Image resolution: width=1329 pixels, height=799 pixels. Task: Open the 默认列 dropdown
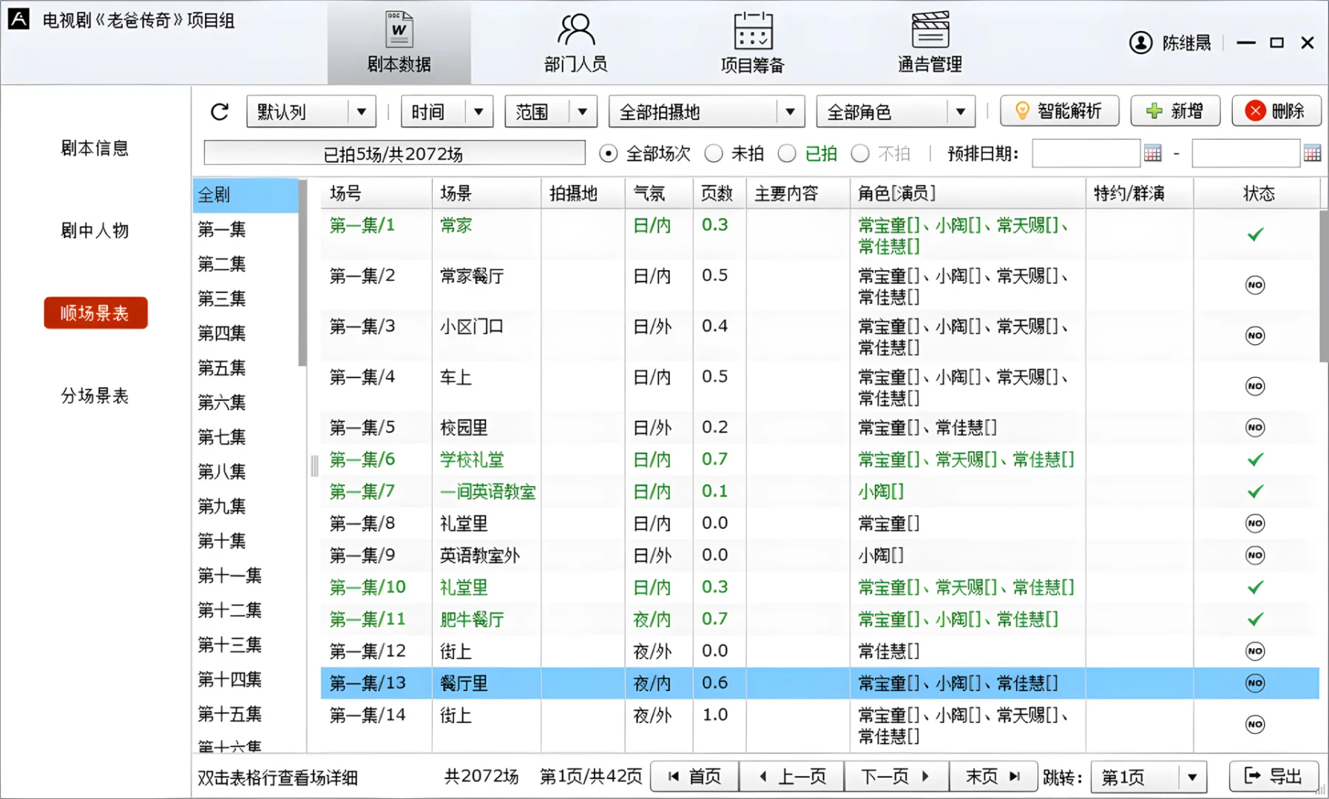311,111
